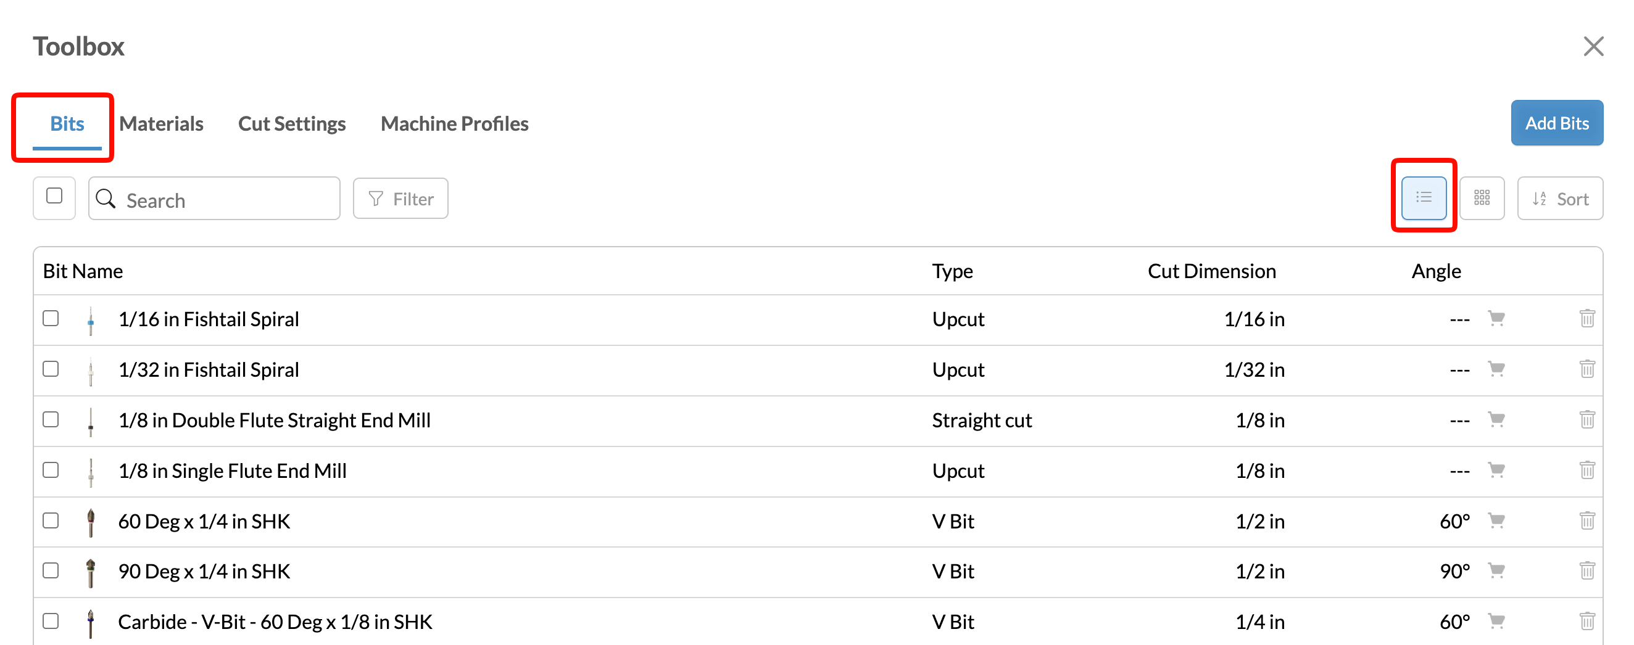Image resolution: width=1634 pixels, height=645 pixels.
Task: Delete the Carbide V-Bit 60 Deg bit
Action: pyautogui.click(x=1586, y=622)
